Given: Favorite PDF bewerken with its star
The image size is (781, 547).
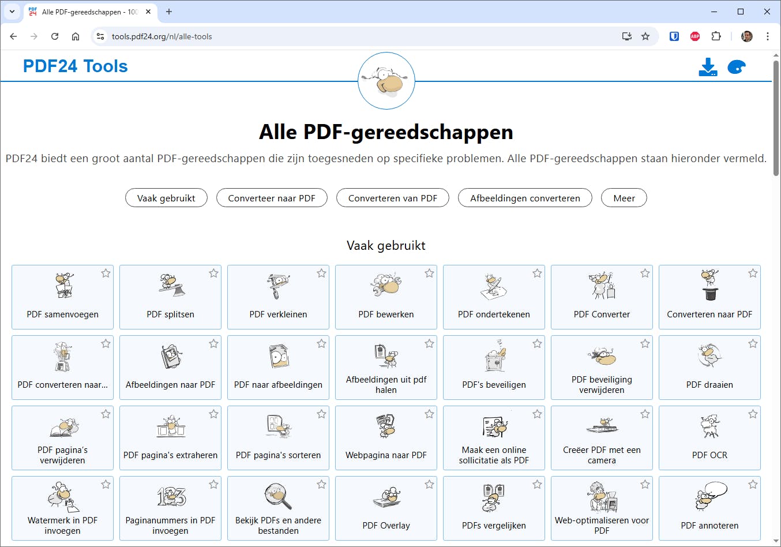Looking at the screenshot, I should 430,273.
